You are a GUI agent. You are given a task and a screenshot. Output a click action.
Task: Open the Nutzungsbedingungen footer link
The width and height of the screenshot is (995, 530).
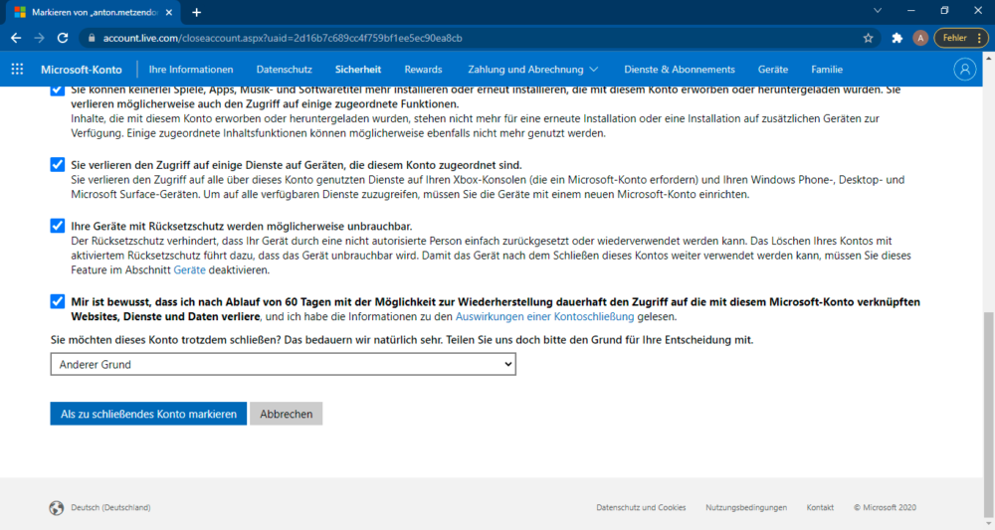tap(746, 508)
